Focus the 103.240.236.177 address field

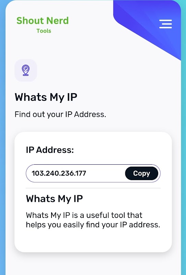click(x=93, y=173)
